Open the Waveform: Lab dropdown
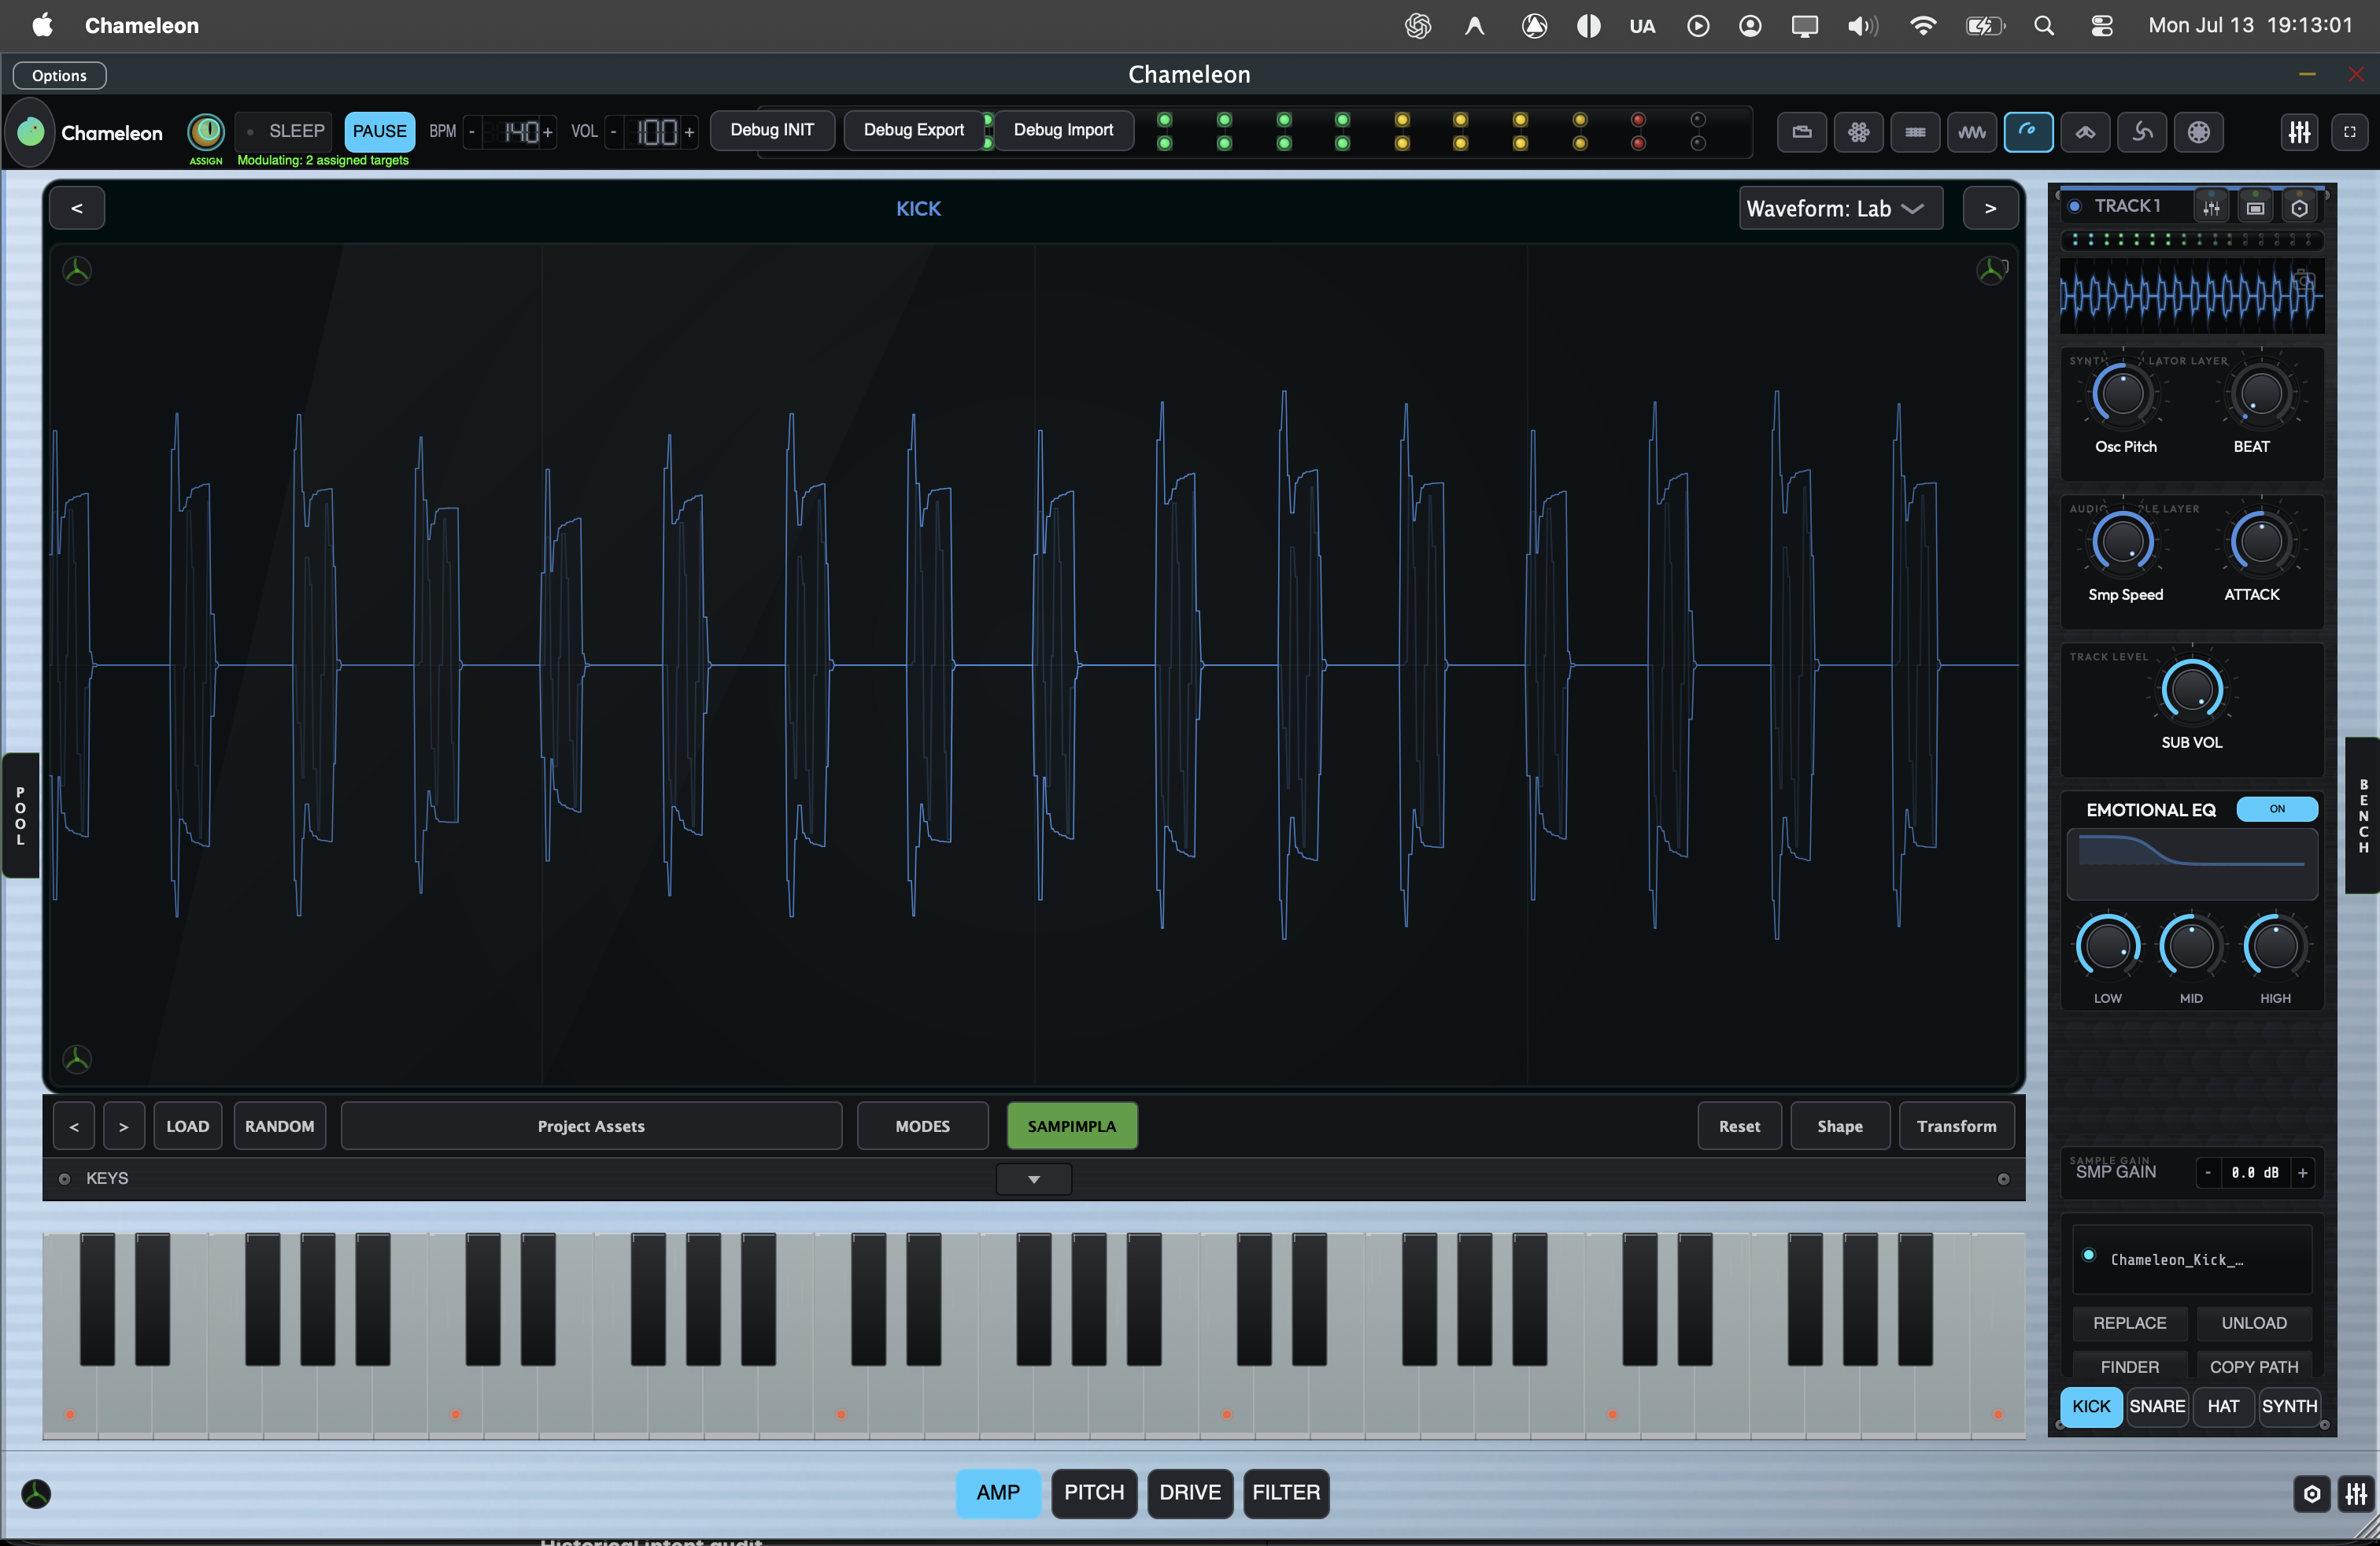The width and height of the screenshot is (2380, 1546). coord(1841,208)
